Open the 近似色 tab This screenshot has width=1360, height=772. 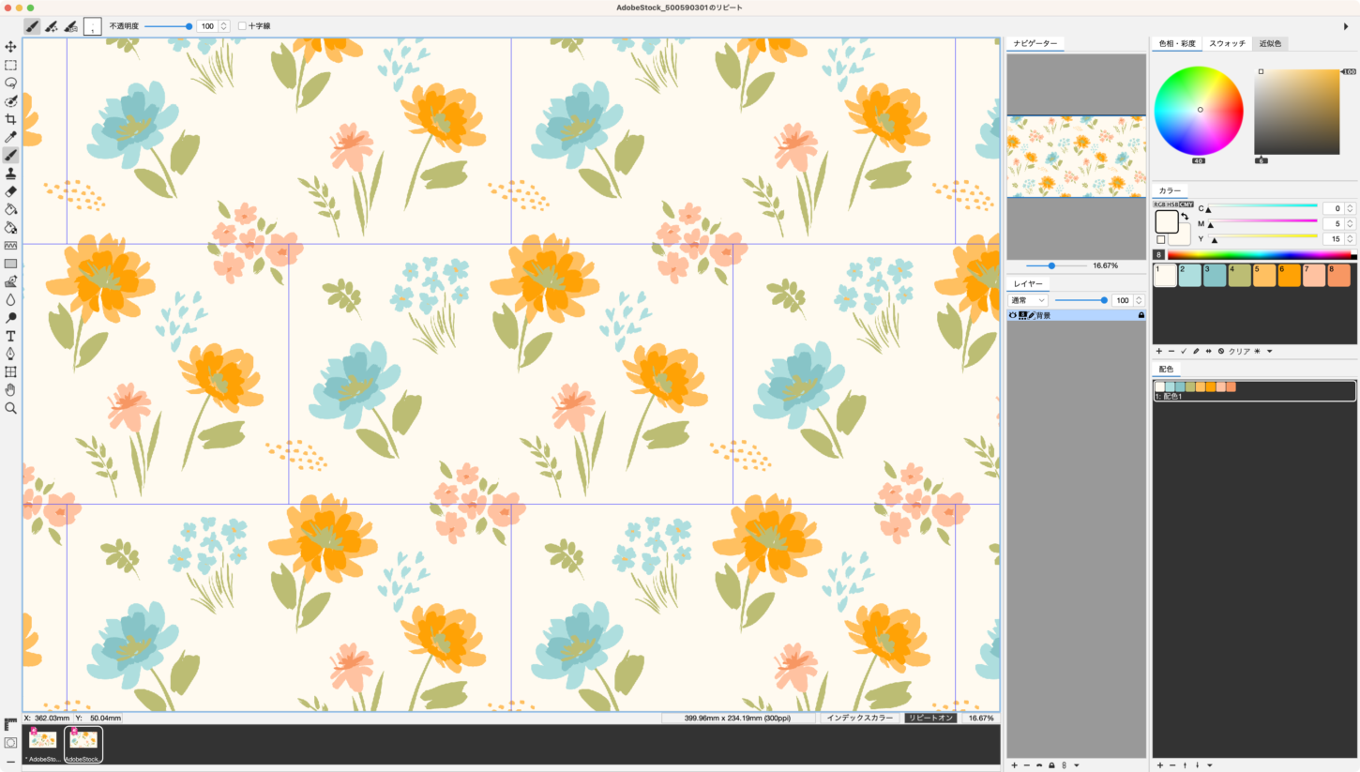pyautogui.click(x=1270, y=43)
